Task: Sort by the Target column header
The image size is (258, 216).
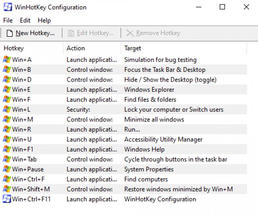Action: point(133,48)
